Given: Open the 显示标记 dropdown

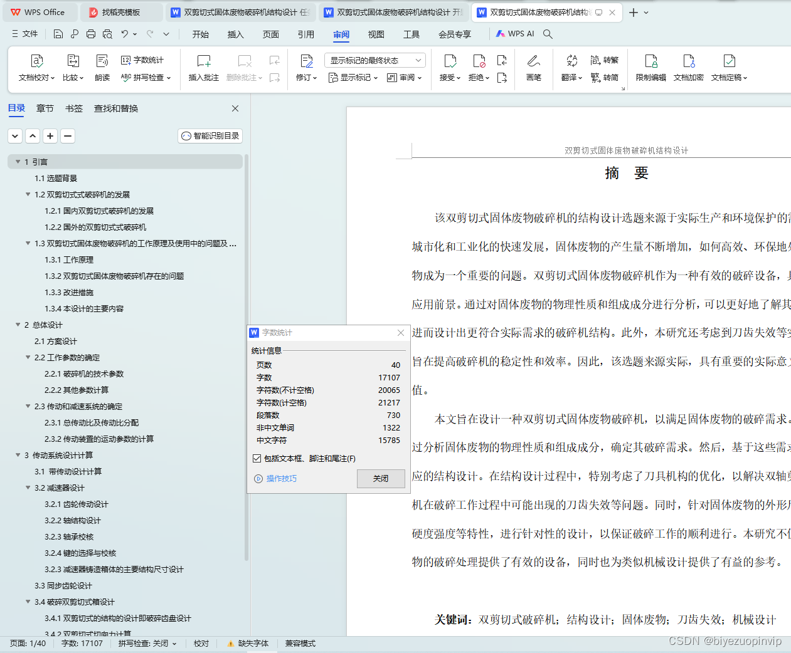Looking at the screenshot, I should 353,78.
